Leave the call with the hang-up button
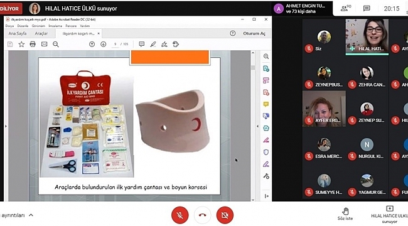 (x=203, y=215)
